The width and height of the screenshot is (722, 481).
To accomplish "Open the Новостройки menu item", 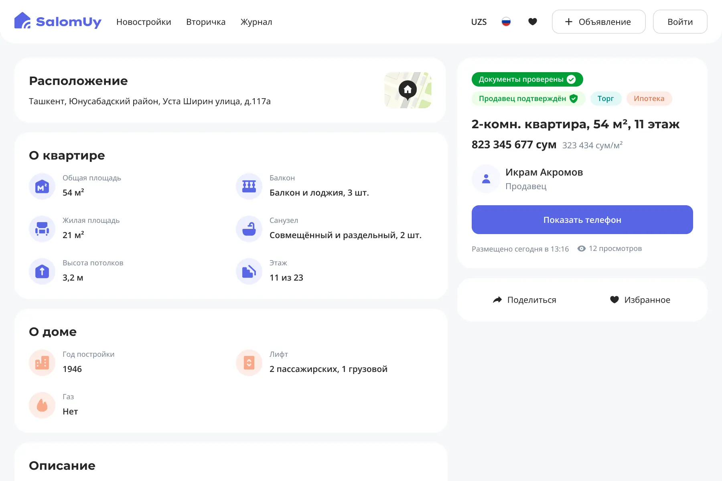I will [144, 22].
